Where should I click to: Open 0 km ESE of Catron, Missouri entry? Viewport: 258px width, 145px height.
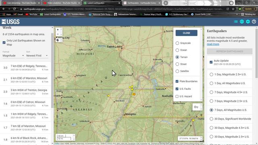(25, 104)
